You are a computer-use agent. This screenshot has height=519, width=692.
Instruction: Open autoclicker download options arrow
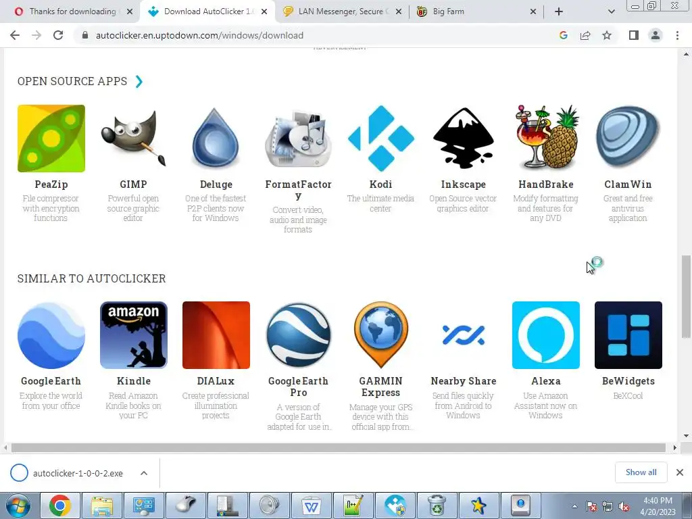click(144, 473)
